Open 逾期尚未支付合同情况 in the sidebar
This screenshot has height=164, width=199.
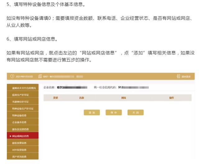(x=23, y=88)
